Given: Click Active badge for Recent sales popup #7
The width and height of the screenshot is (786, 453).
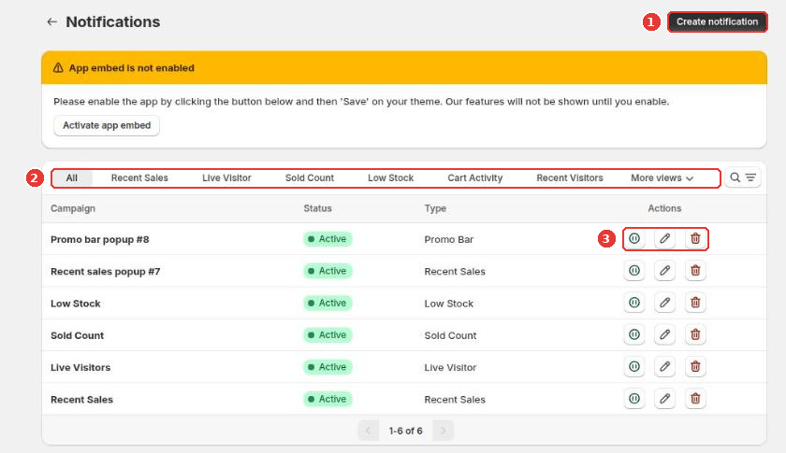Looking at the screenshot, I should pyautogui.click(x=327, y=271).
